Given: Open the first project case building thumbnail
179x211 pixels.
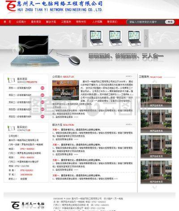Looking at the screenshot, I should [x=156, y=96].
